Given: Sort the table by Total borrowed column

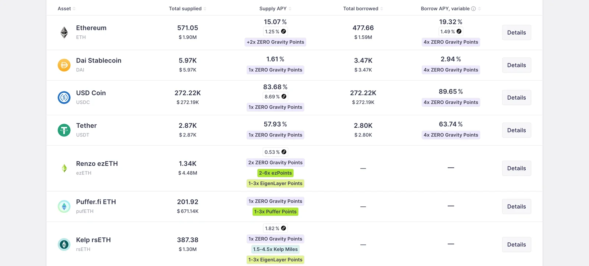Looking at the screenshot, I should point(363,8).
